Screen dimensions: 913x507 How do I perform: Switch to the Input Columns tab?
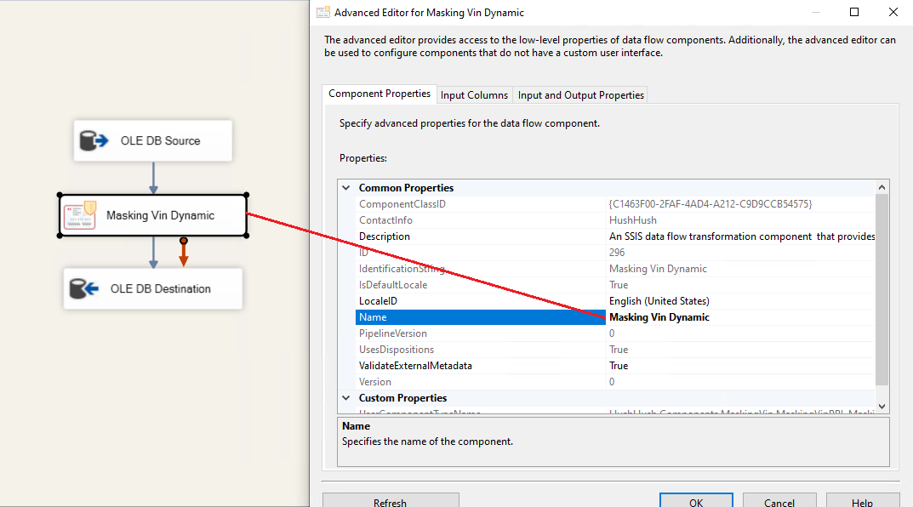click(474, 95)
